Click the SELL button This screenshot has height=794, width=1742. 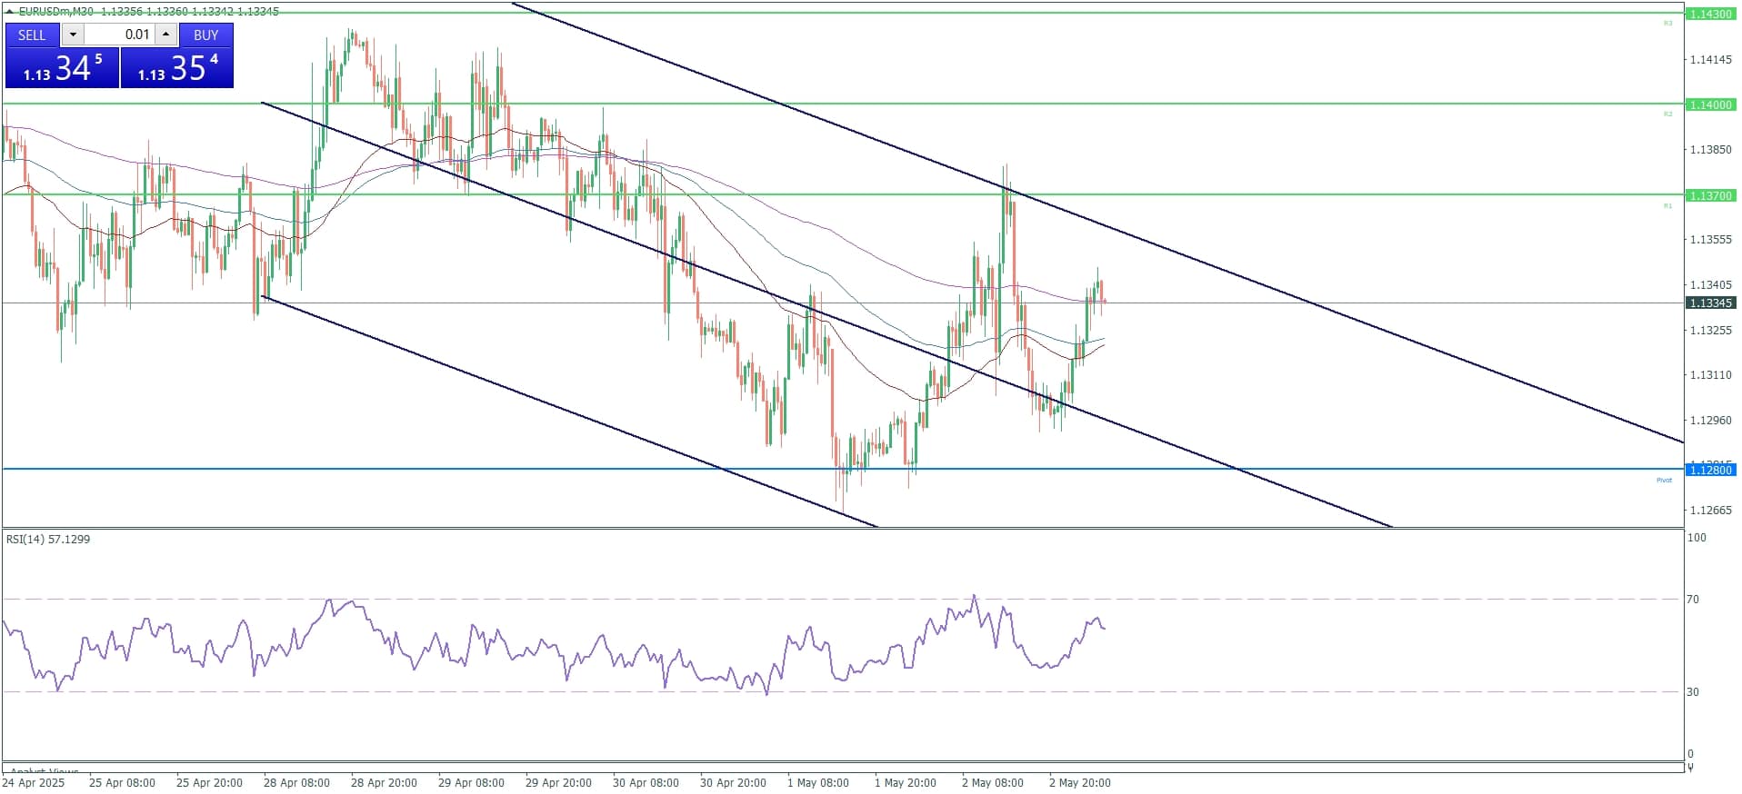point(32,35)
